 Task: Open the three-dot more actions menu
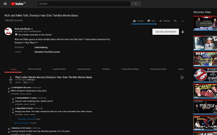(183, 21)
